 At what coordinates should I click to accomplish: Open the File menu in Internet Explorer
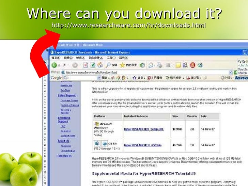click(56, 58)
